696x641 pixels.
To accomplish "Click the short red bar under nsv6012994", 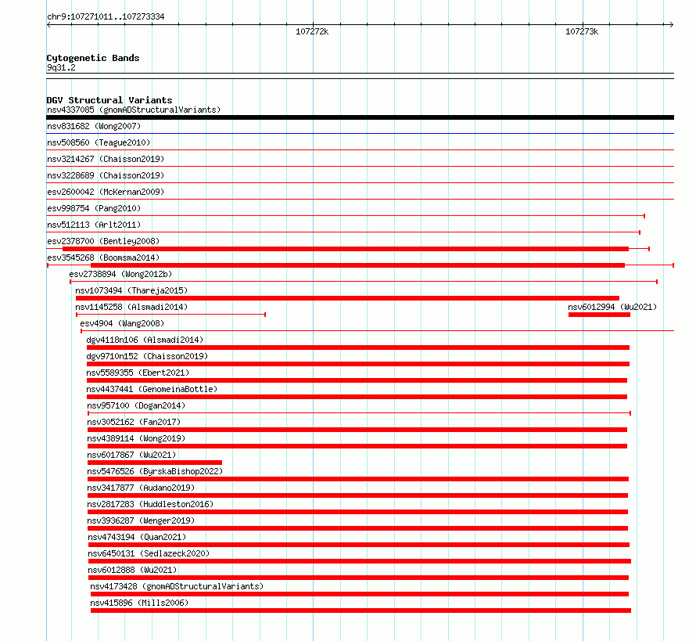I will [x=599, y=315].
